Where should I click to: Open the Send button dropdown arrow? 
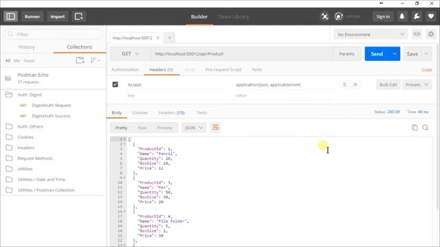point(394,54)
